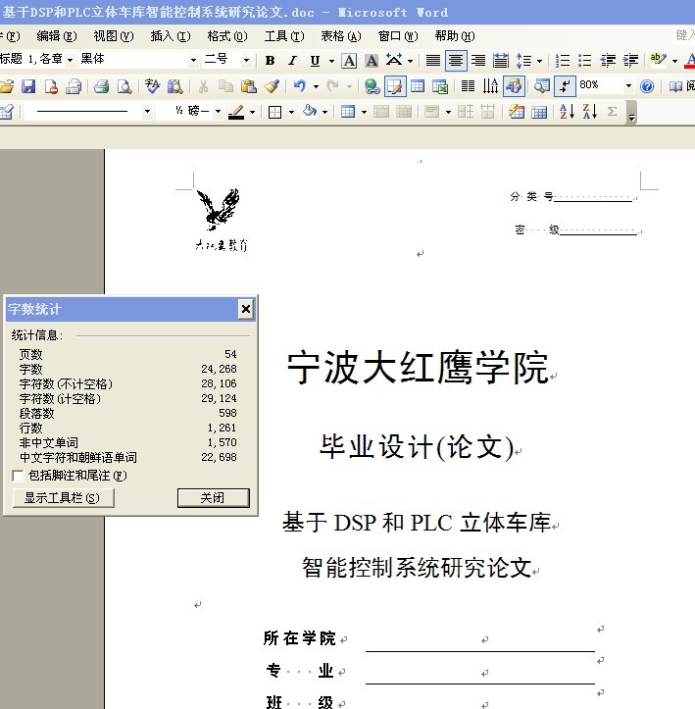695x709 pixels.
Task: Open the 编辑(E) menu
Action: [x=57, y=35]
